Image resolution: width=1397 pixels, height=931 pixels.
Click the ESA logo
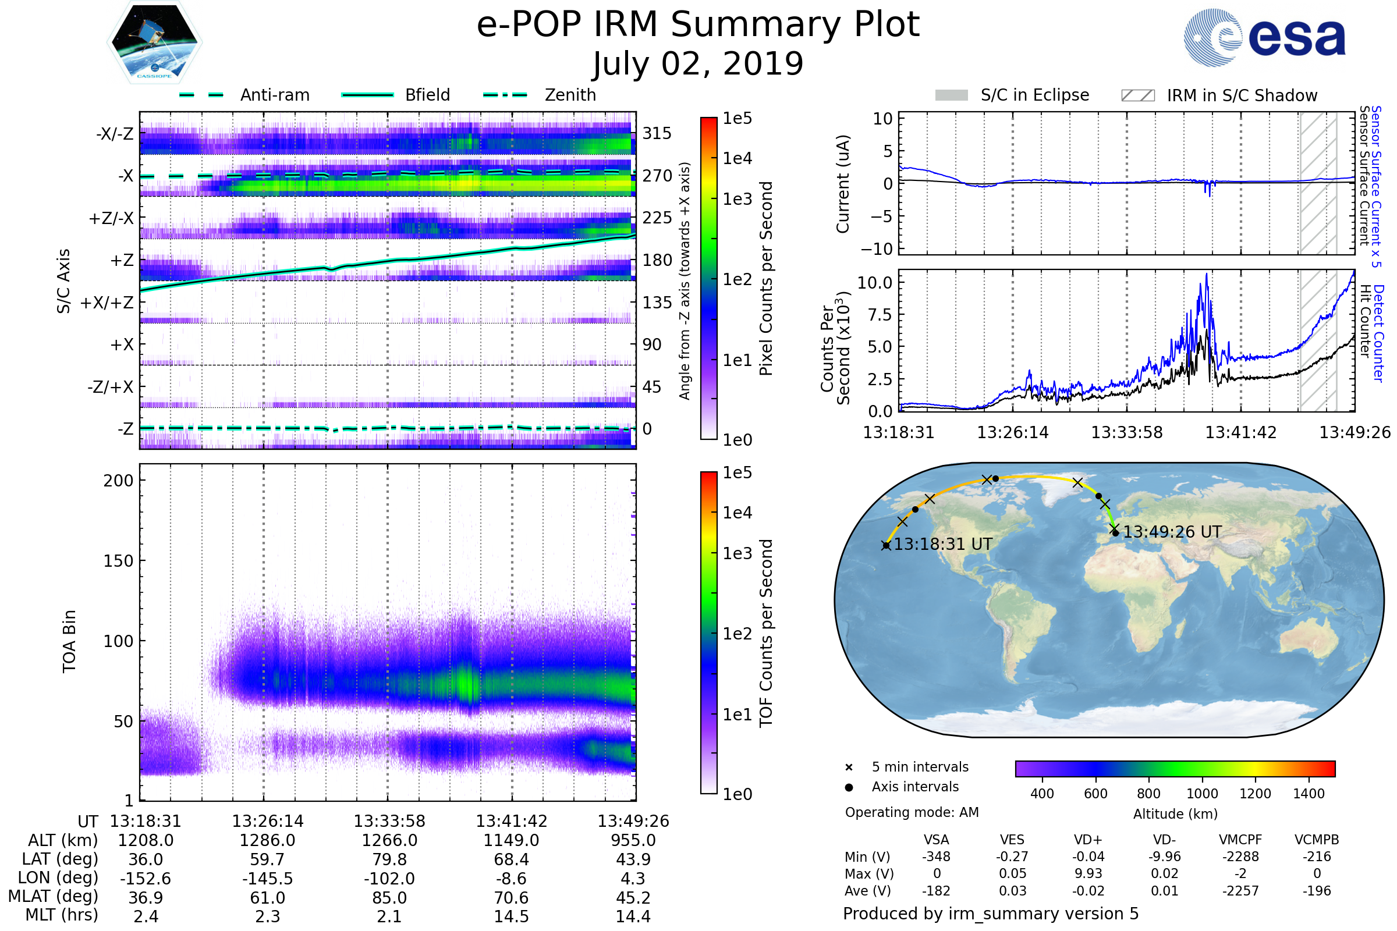[x=1264, y=37]
